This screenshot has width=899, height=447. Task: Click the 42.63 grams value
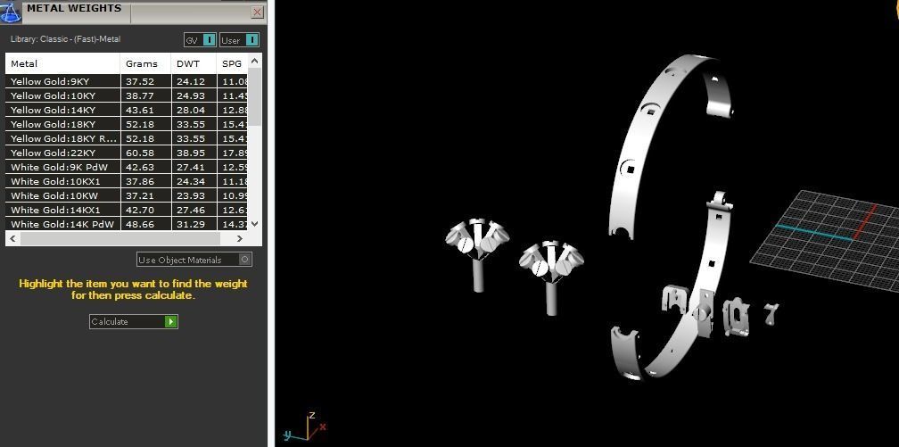point(141,167)
